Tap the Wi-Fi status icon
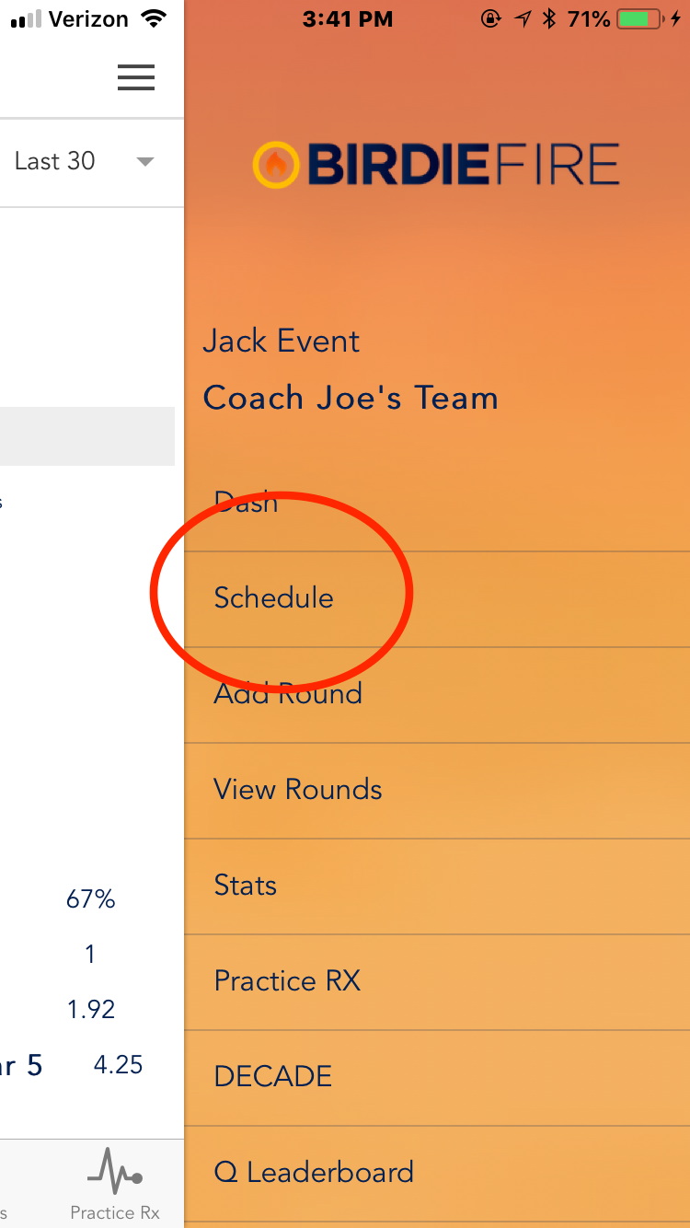 154,19
